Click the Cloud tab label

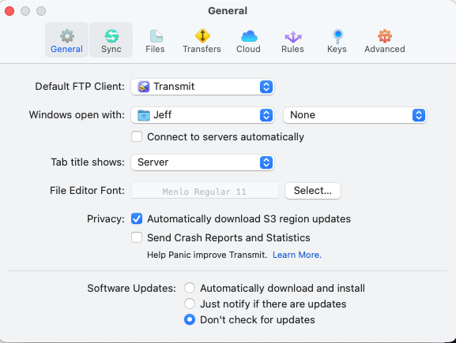tap(248, 49)
